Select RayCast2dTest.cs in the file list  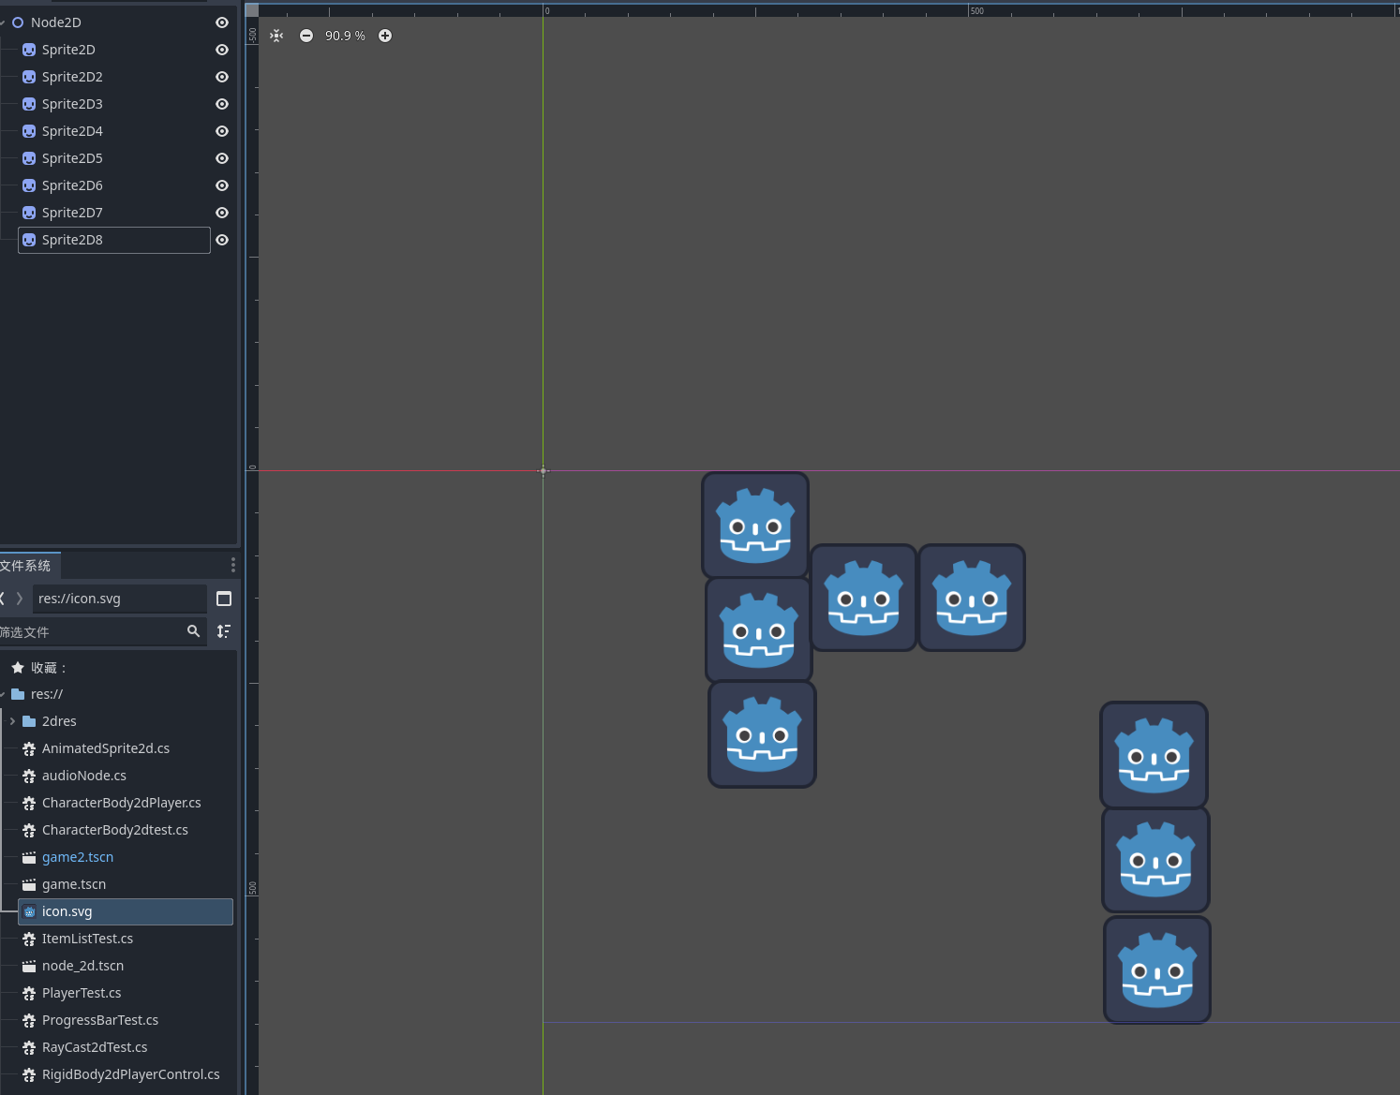[95, 1047]
